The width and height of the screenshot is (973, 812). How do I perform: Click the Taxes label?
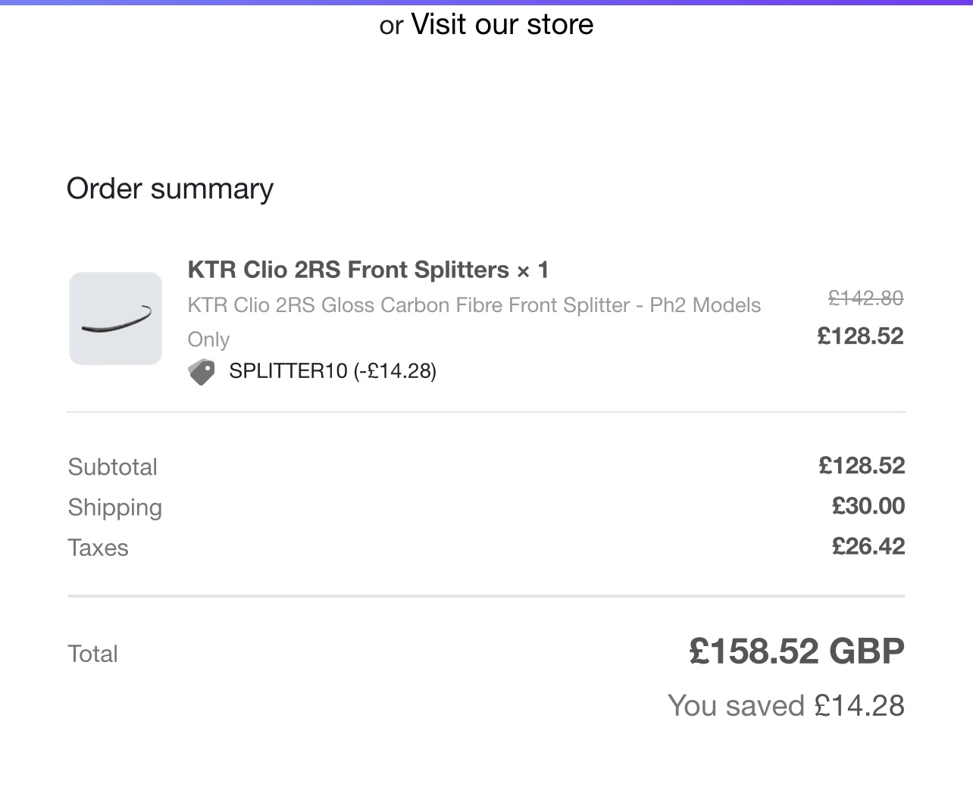(x=99, y=548)
